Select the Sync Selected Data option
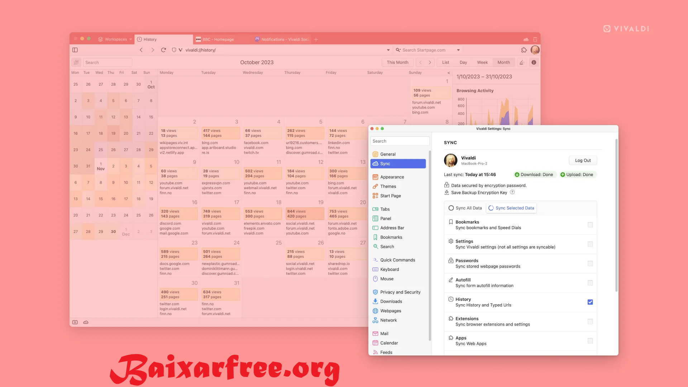The image size is (688, 387). click(511, 208)
